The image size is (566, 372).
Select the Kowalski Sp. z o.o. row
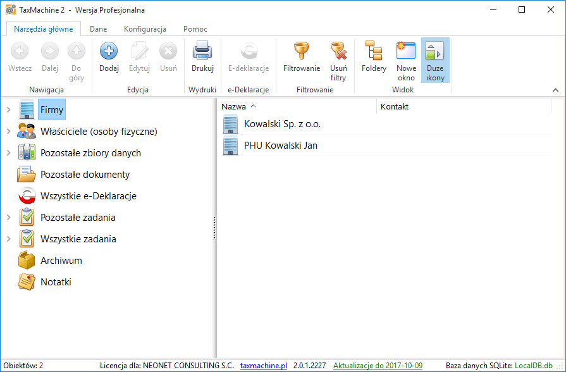coord(282,125)
